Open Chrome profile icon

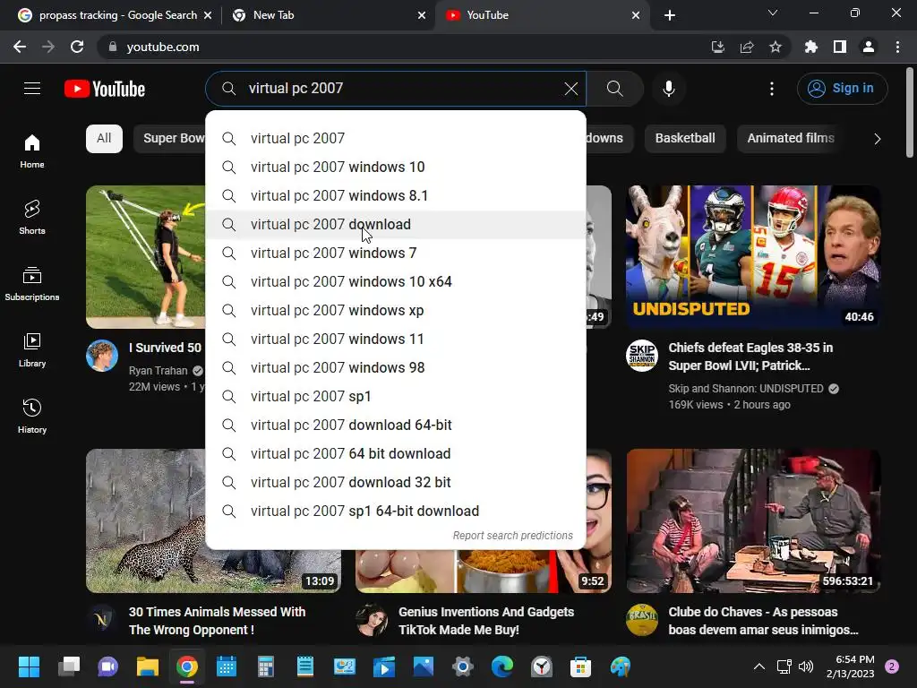pyautogui.click(x=869, y=47)
